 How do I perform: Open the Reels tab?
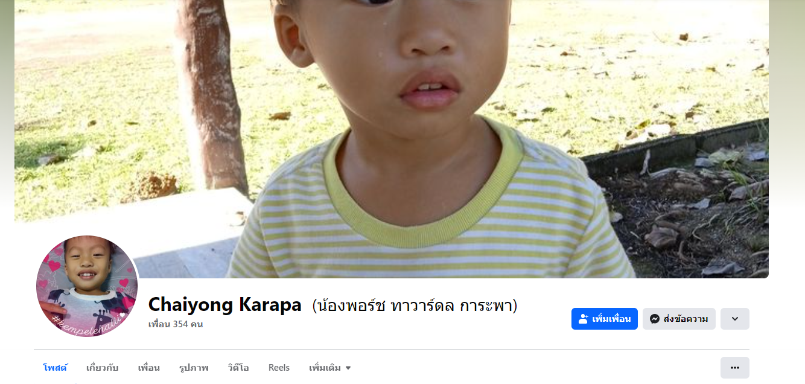[x=279, y=368]
